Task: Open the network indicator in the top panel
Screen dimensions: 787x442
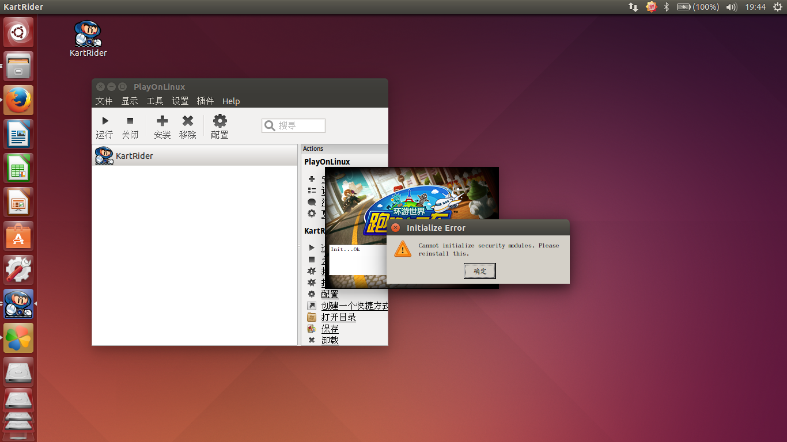Action: tap(633, 7)
